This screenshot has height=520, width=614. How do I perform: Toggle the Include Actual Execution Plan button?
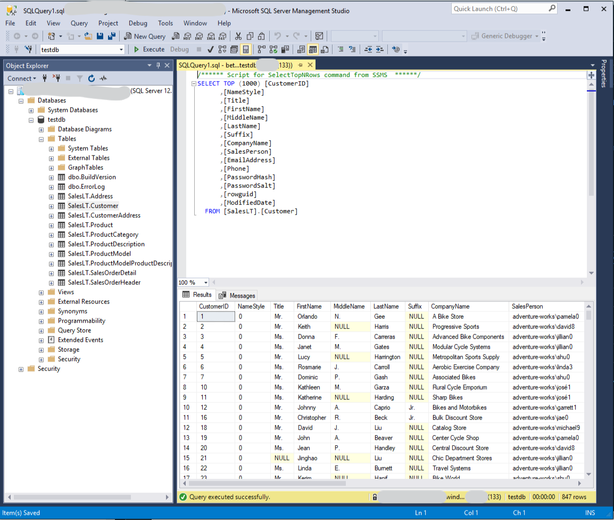261,49
